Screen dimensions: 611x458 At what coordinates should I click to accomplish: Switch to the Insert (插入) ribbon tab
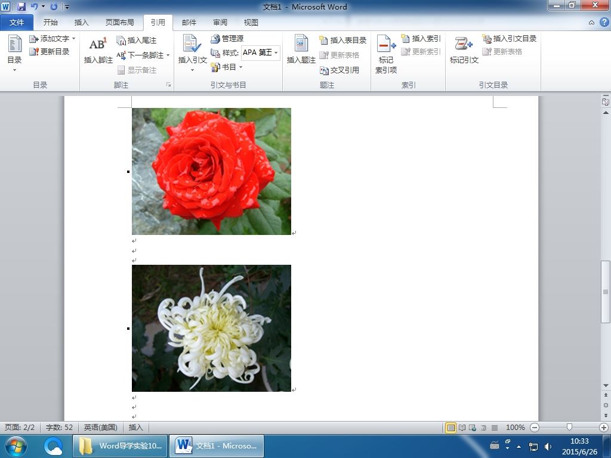[81, 22]
